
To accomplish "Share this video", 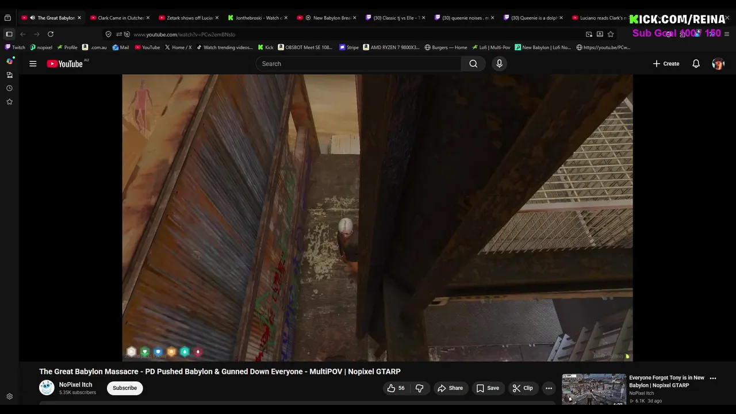I will [x=450, y=388].
